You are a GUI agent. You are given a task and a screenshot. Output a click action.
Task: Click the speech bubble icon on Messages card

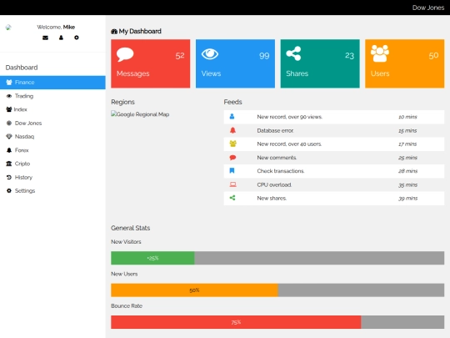125,54
